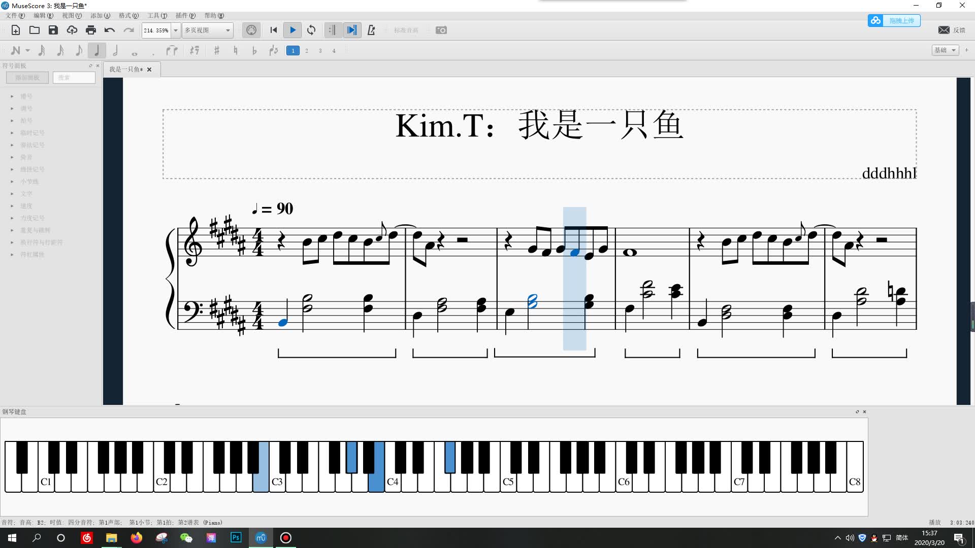Print the score with printer icon
This screenshot has width=975, height=548.
91,30
